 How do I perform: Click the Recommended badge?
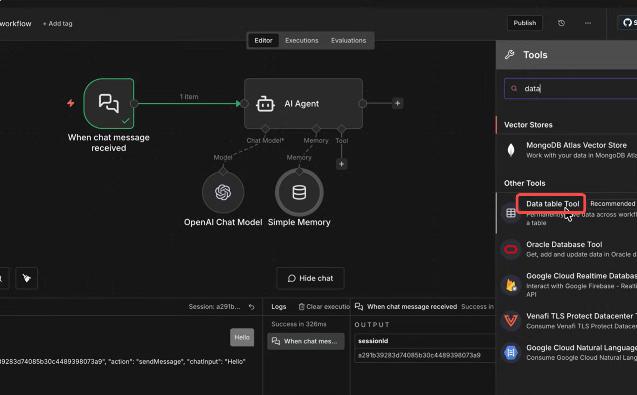tap(612, 204)
